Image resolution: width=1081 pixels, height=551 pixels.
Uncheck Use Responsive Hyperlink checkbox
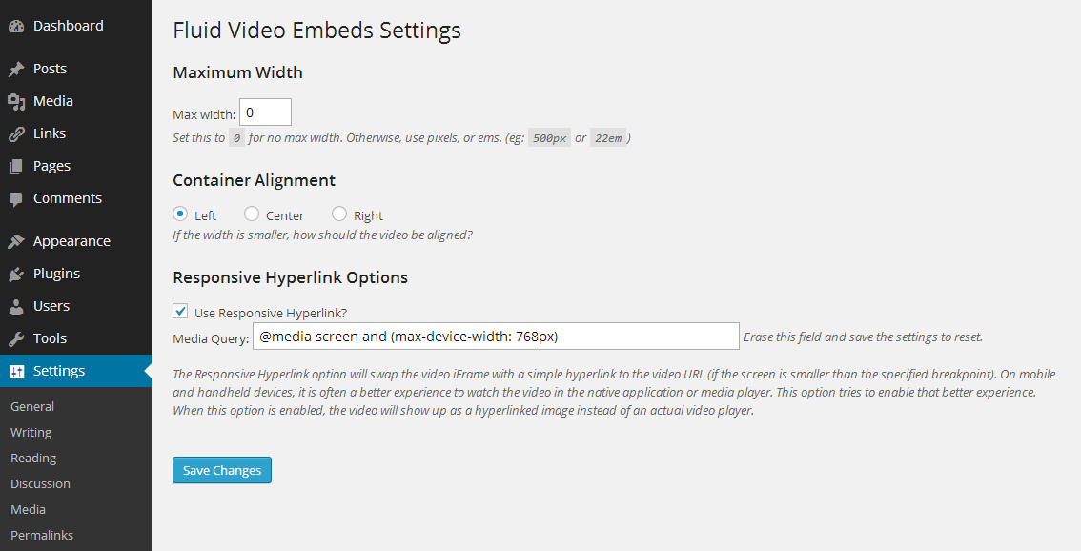tap(180, 311)
